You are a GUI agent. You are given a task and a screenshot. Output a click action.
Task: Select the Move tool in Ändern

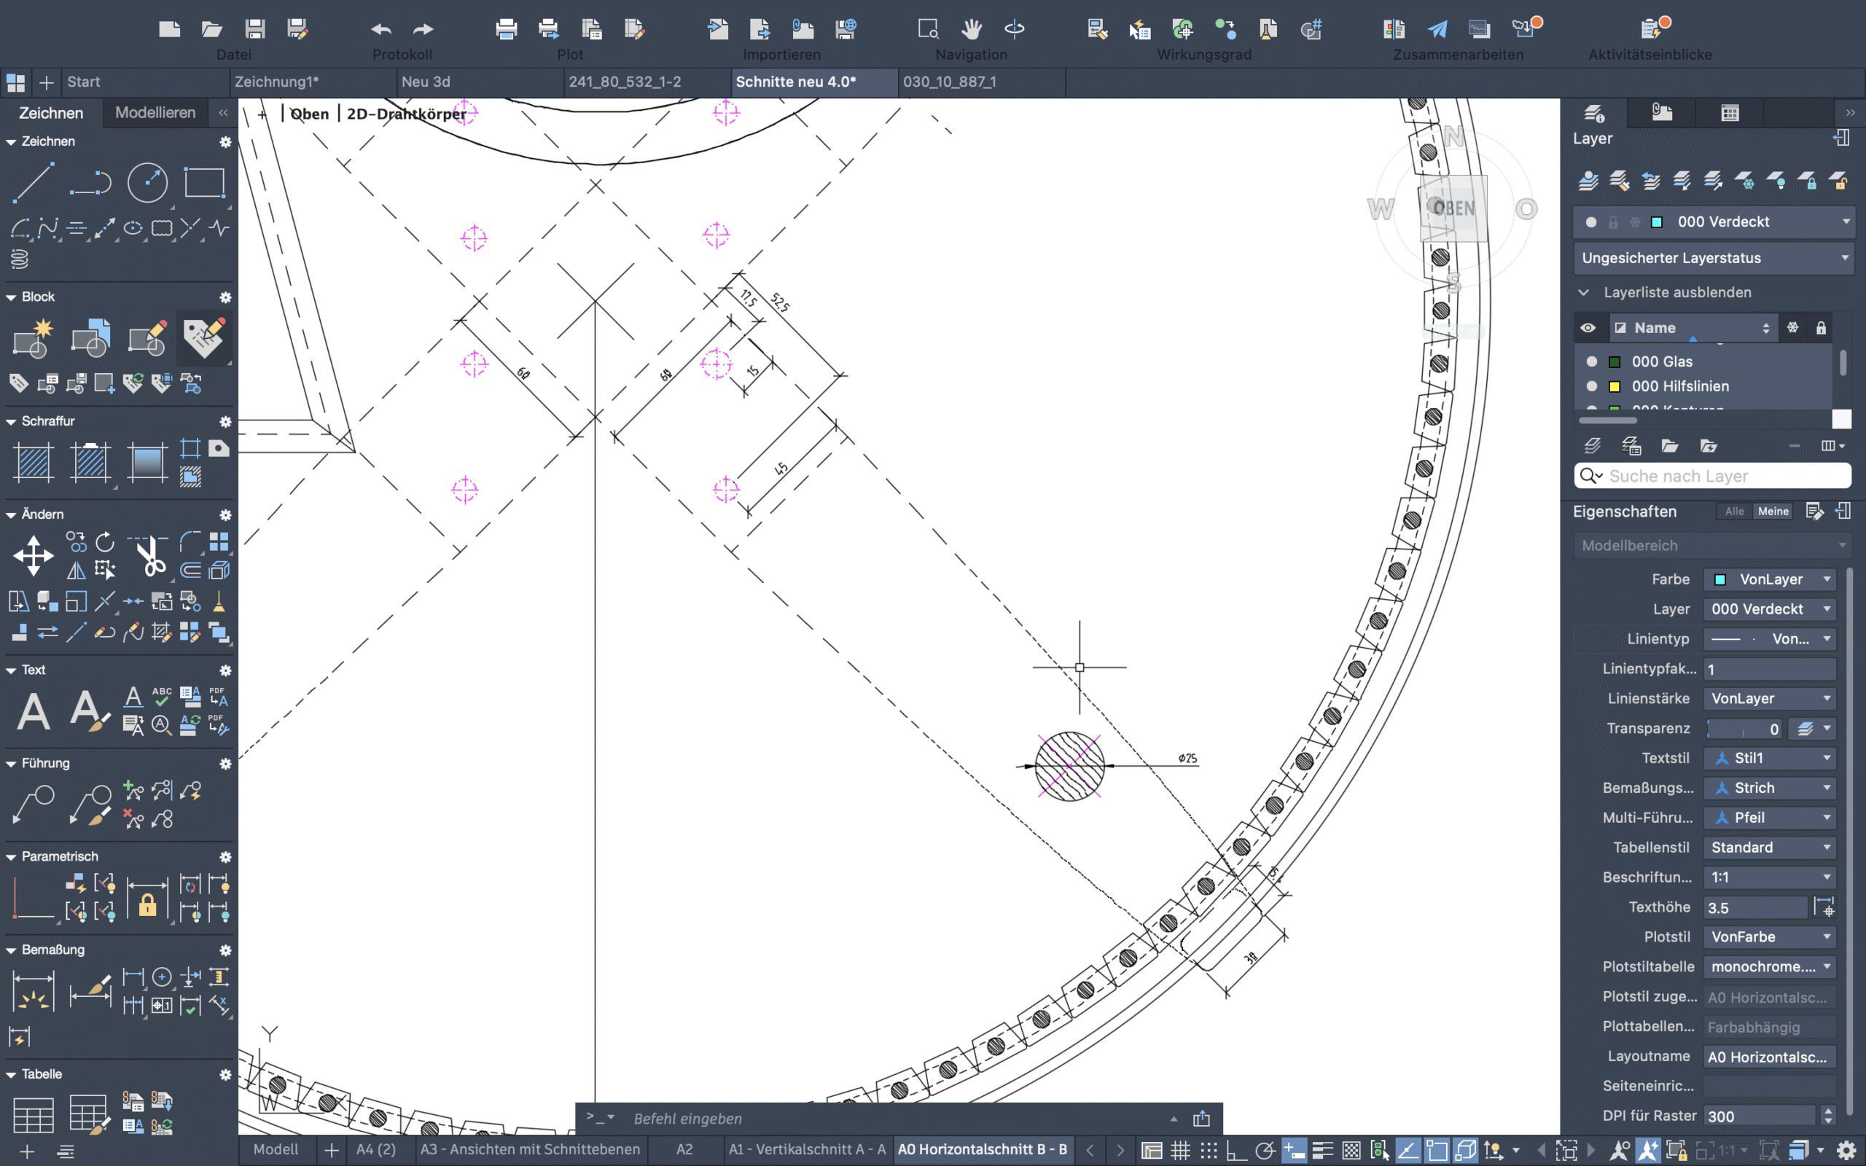(33, 555)
